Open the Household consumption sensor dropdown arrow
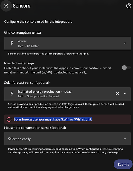Viewport: 133px width, 171px height. pyautogui.click(x=125, y=139)
